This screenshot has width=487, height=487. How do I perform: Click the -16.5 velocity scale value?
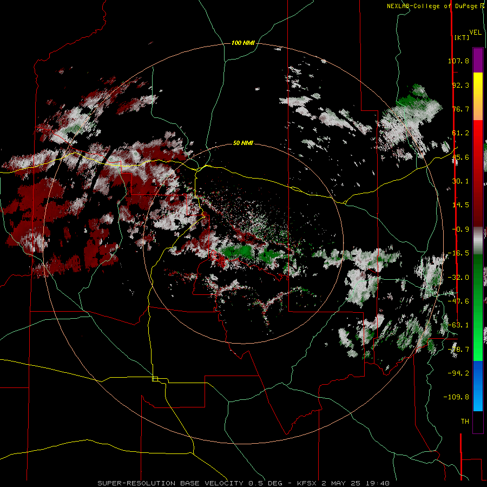tap(458, 253)
